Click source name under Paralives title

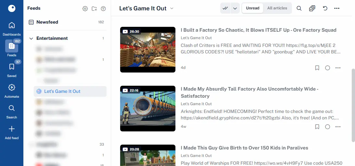pos(196,156)
